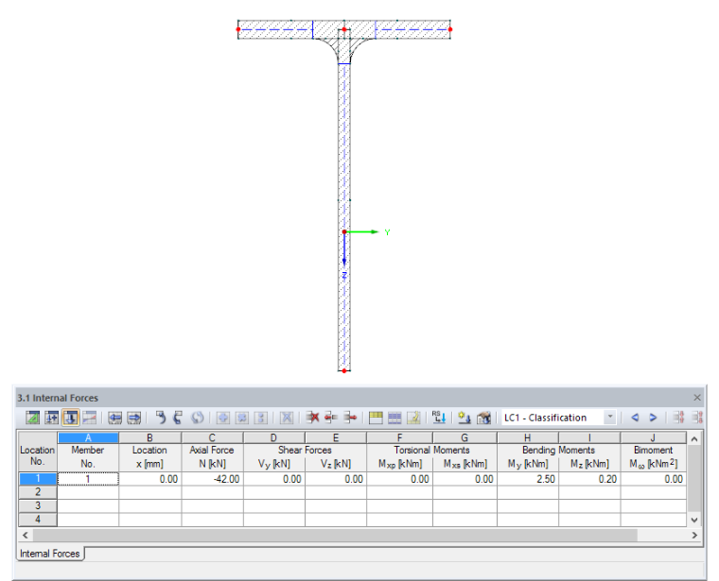This screenshot has width=719, height=581.
Task: Click the table scroll up arrow
Action: coord(694,439)
